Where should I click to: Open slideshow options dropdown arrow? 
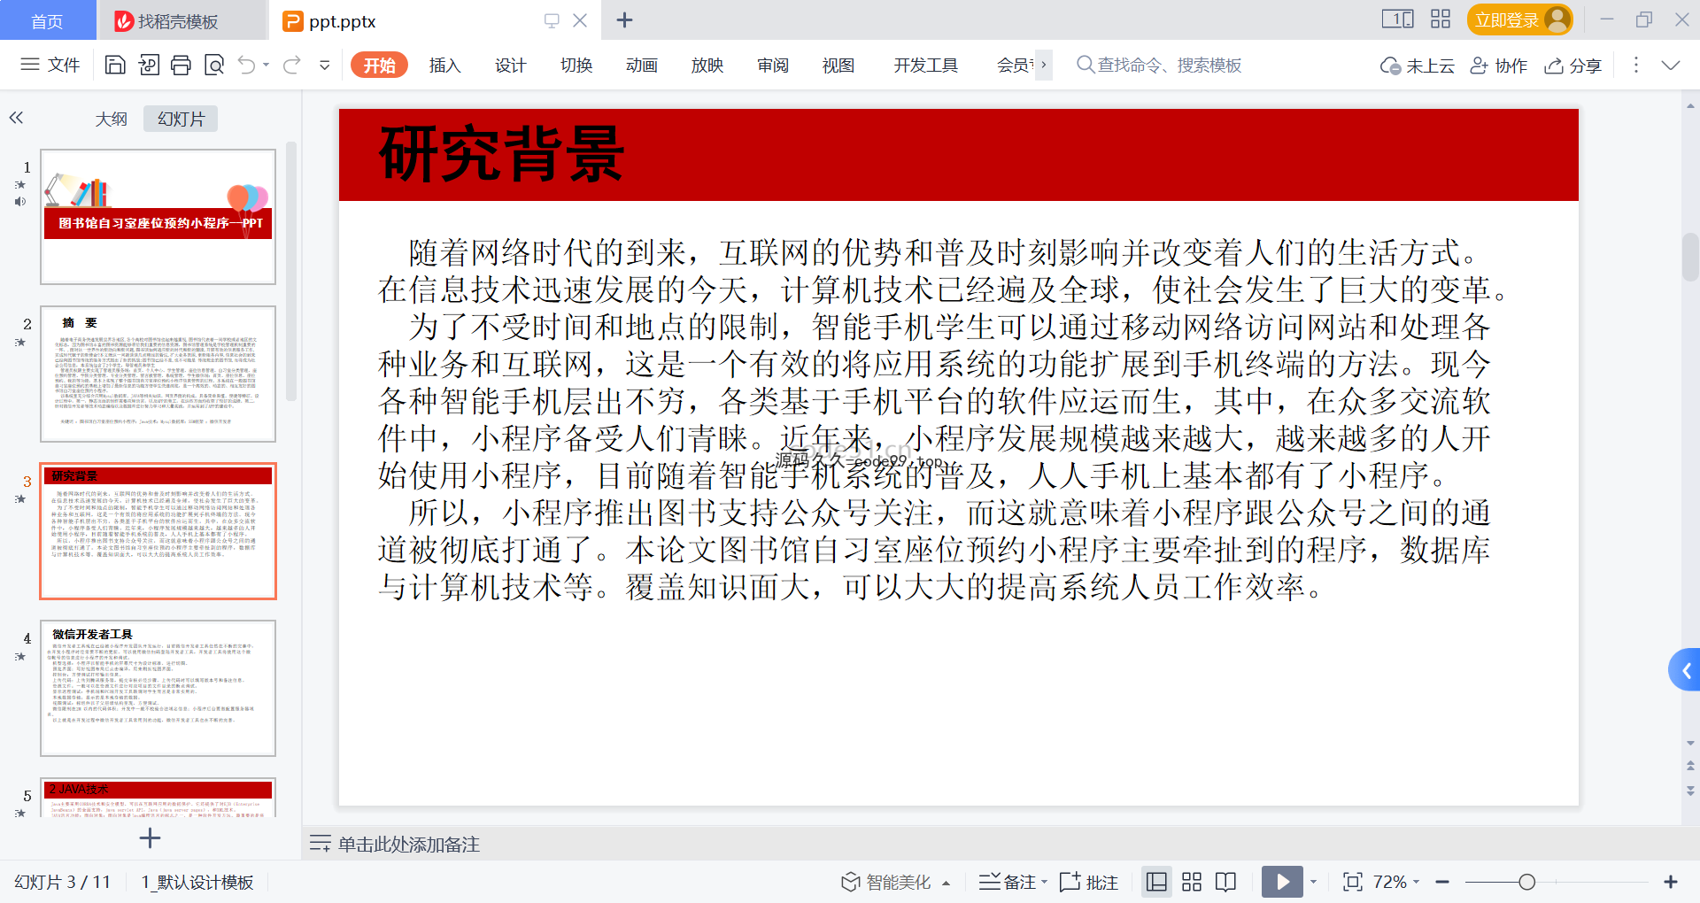pos(1314,882)
